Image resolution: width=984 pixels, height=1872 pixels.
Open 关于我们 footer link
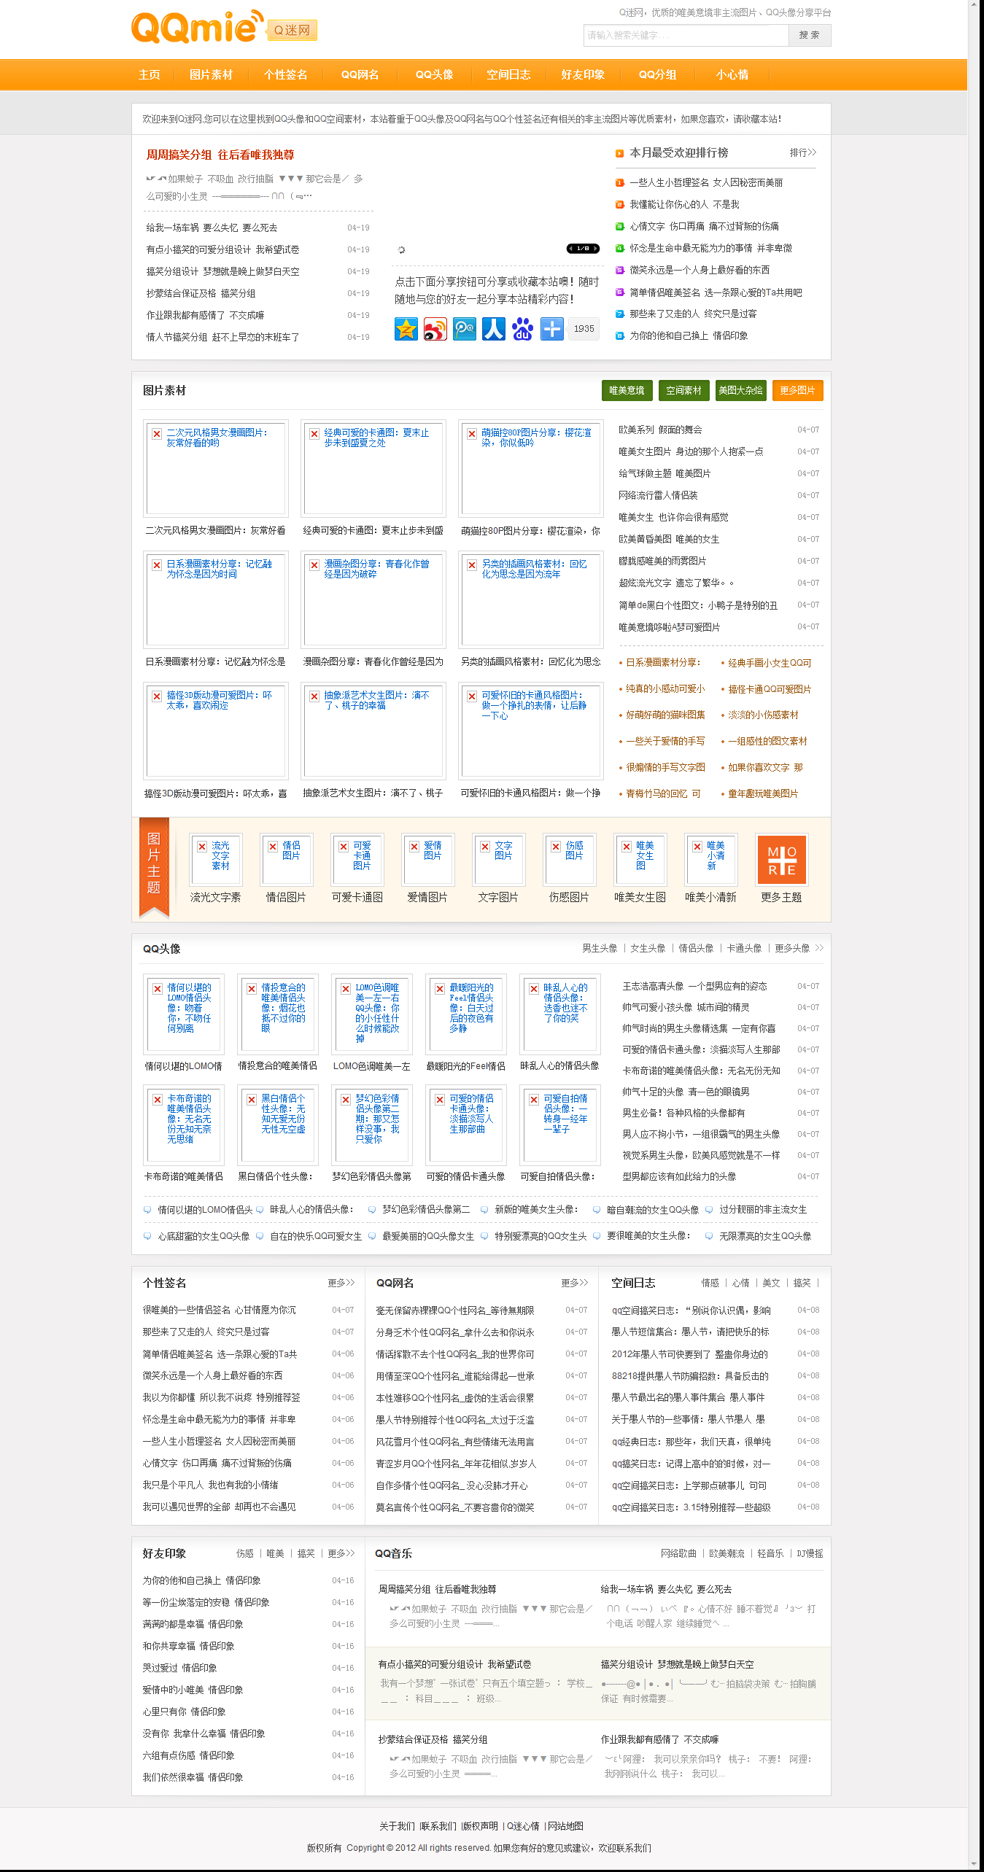397,1826
